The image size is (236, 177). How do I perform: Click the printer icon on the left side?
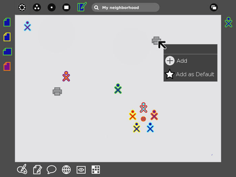click(x=57, y=91)
